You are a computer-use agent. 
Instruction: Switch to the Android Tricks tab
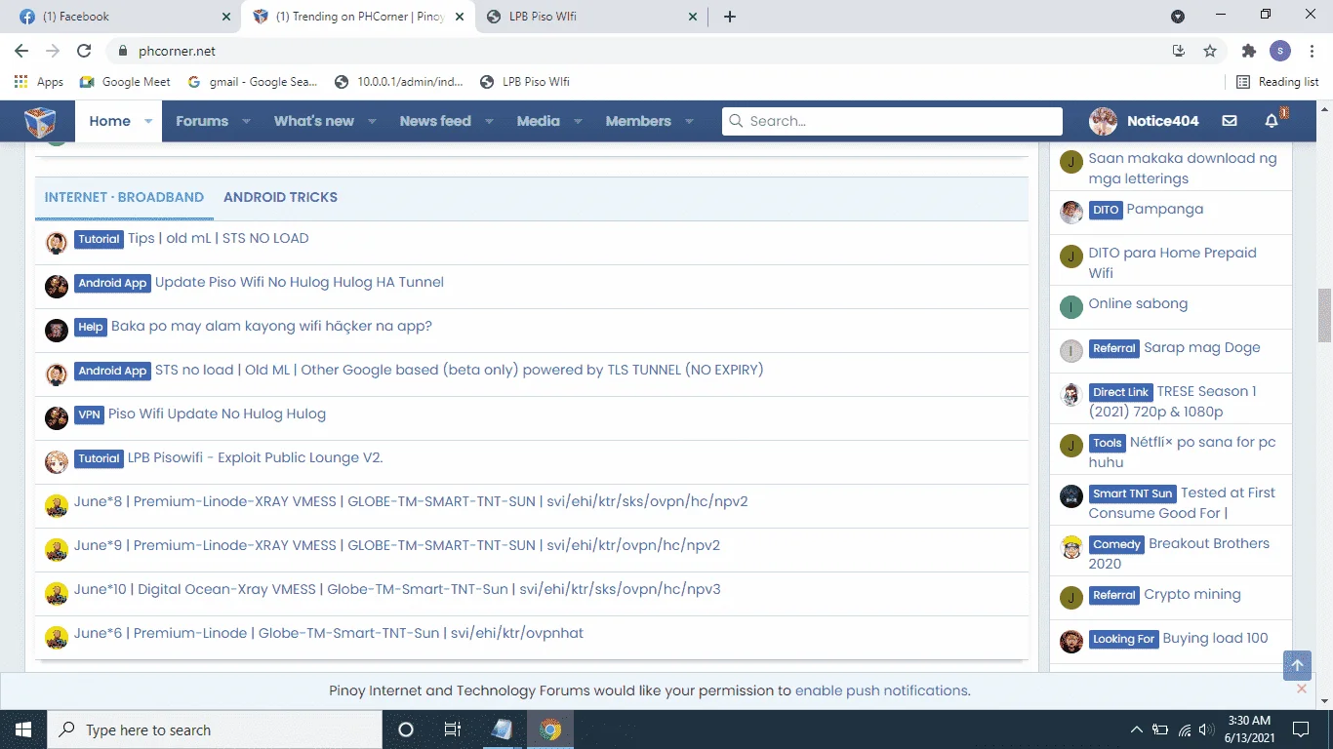click(x=280, y=197)
